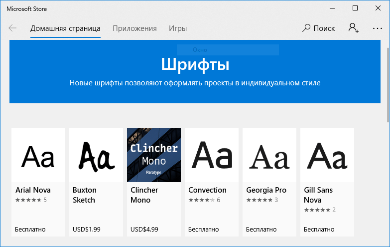
Task: Click the account sign-in icon
Action: [353, 28]
